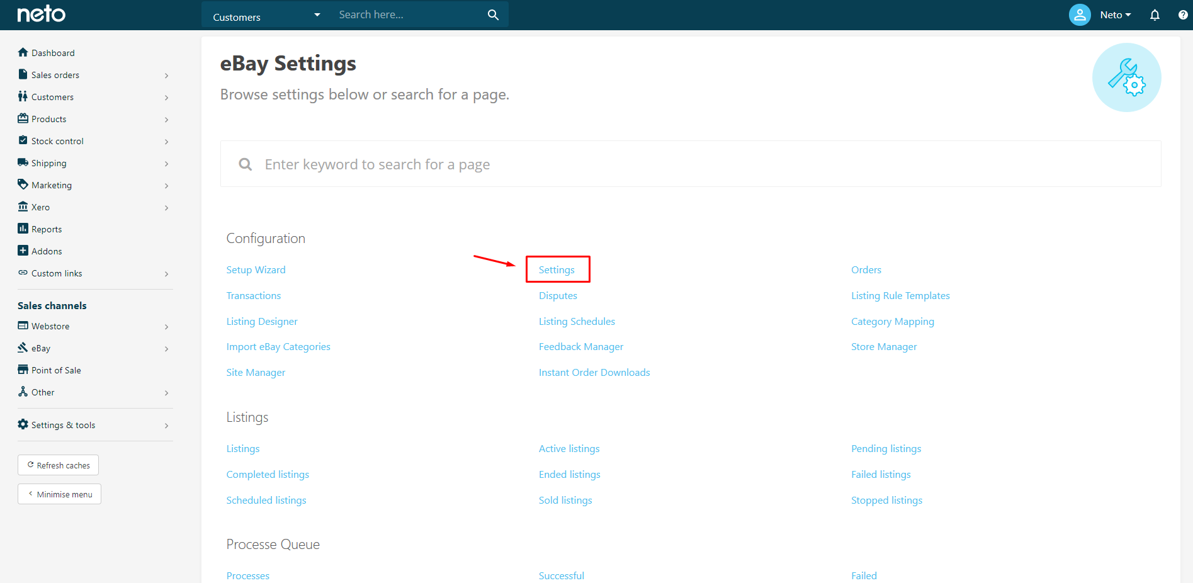Viewport: 1193px width, 583px height.
Task: Select Other under Sales channels
Action: point(43,392)
